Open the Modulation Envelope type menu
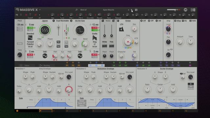The height and width of the screenshot is (118, 210). (106, 69)
